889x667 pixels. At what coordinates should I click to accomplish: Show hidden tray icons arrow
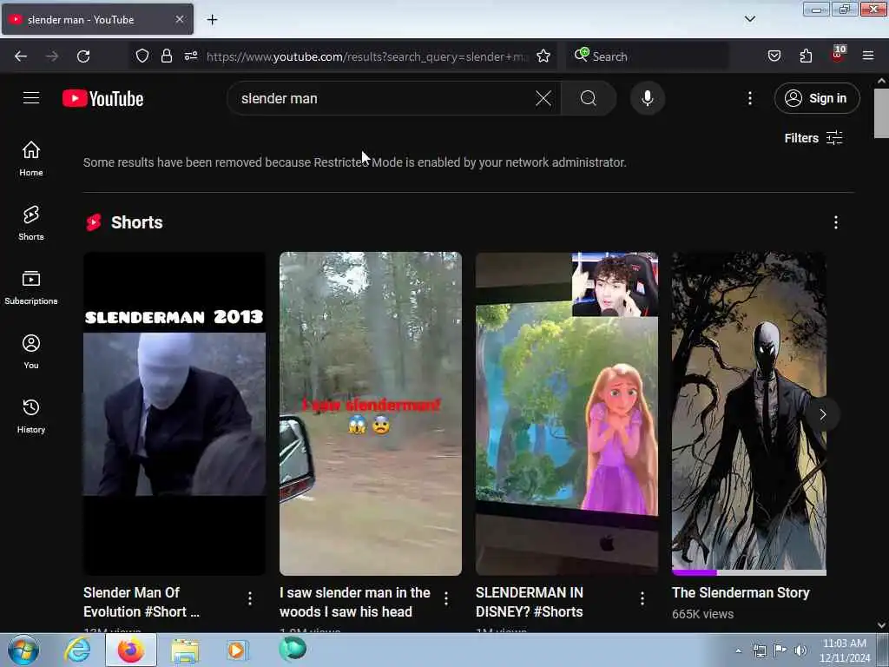pos(738,650)
